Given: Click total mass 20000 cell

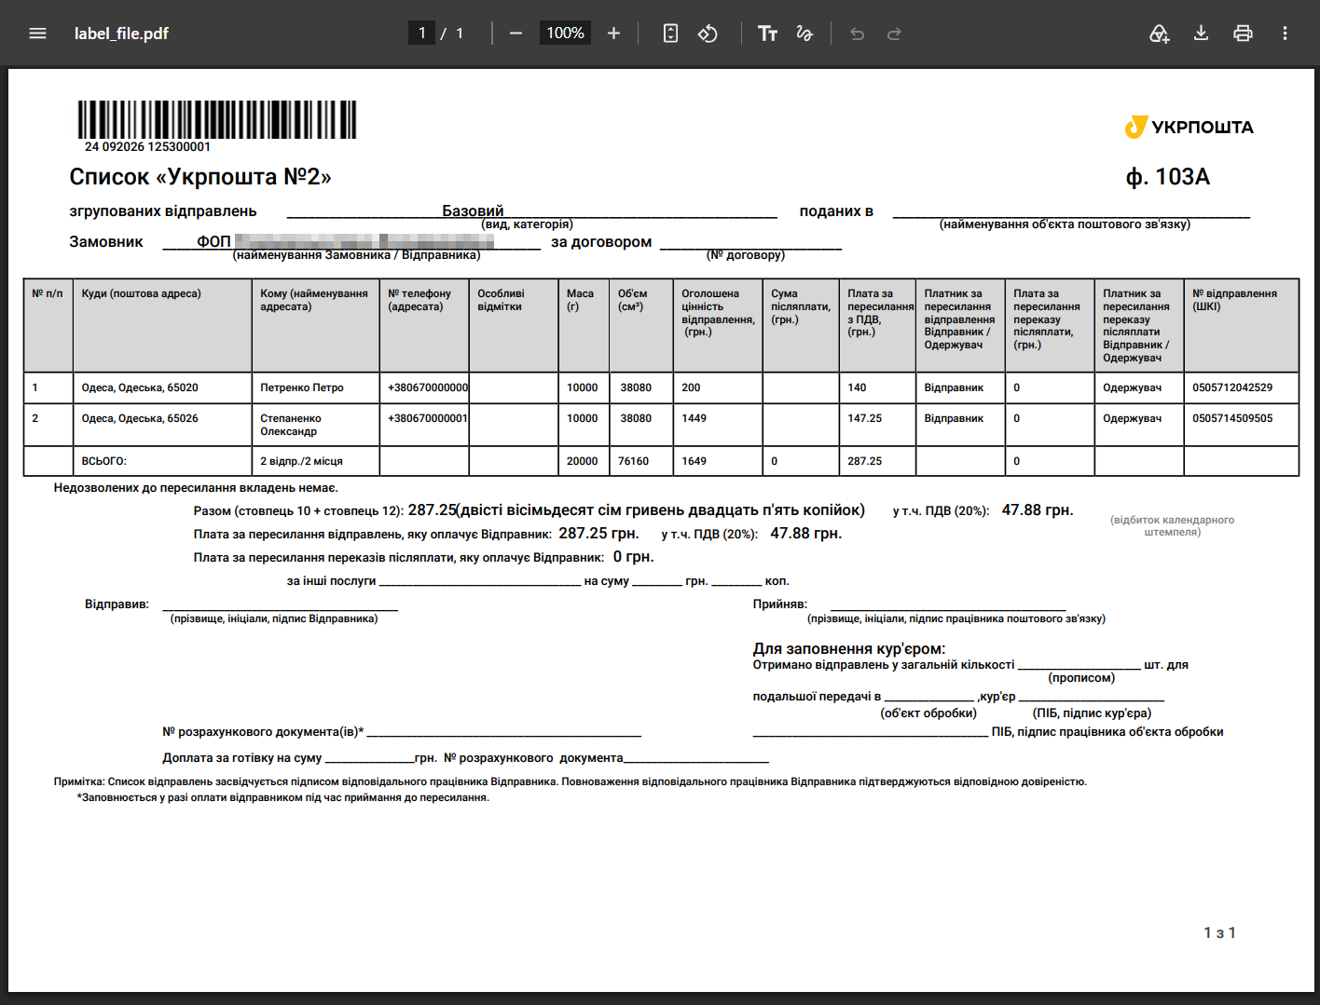Looking at the screenshot, I should click(x=583, y=461).
